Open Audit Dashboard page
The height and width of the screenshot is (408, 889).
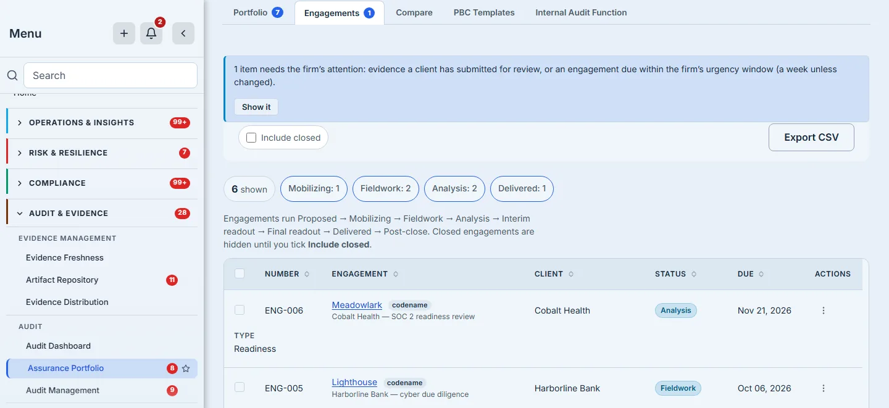pos(59,346)
